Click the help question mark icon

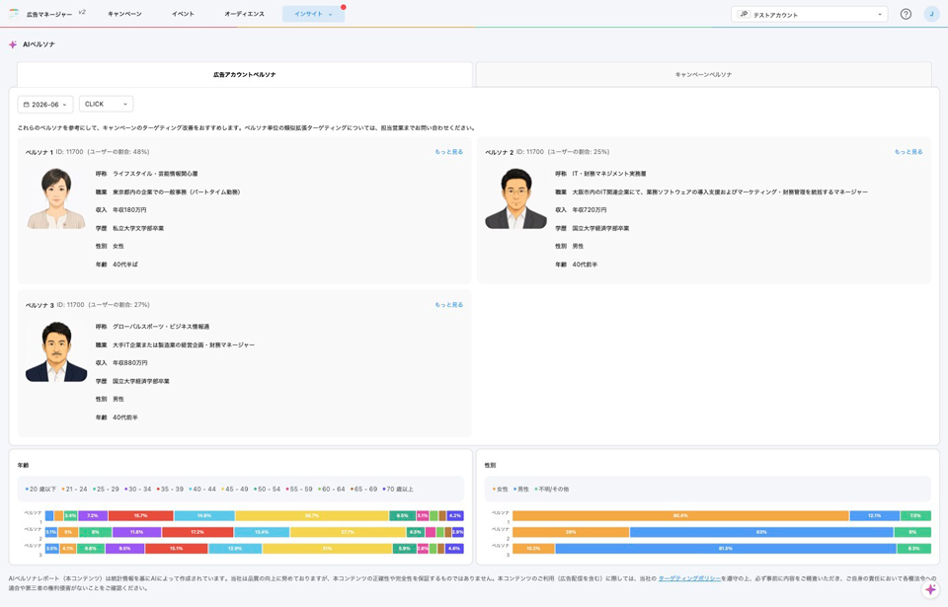pos(906,14)
